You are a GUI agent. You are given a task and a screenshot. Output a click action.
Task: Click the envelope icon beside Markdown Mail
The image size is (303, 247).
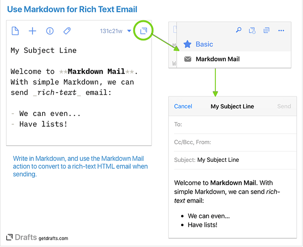(x=188, y=59)
